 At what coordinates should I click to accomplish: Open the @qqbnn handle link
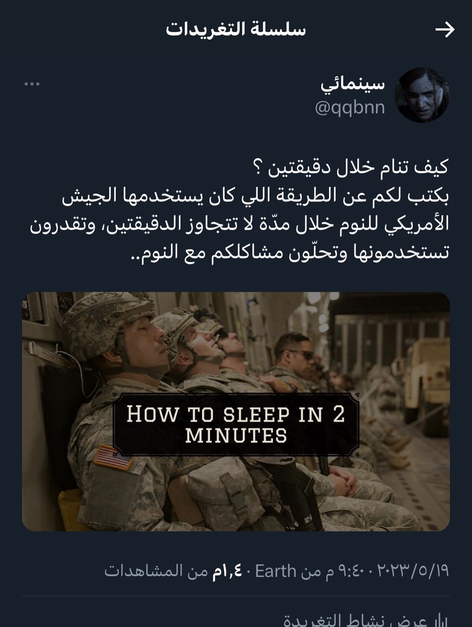coord(349,108)
